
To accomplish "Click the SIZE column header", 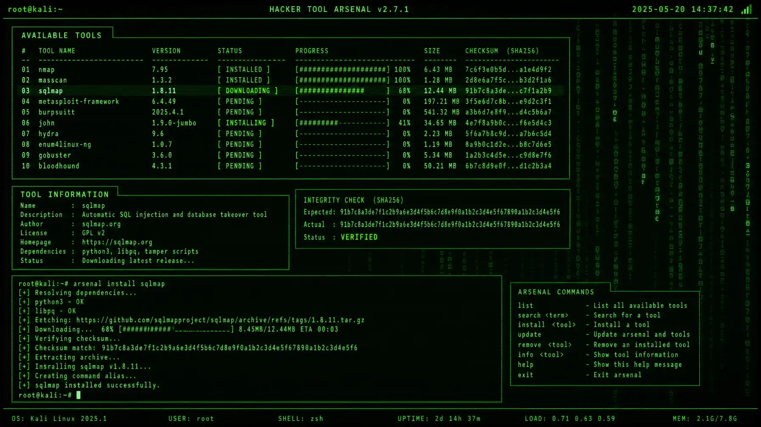I will [432, 51].
